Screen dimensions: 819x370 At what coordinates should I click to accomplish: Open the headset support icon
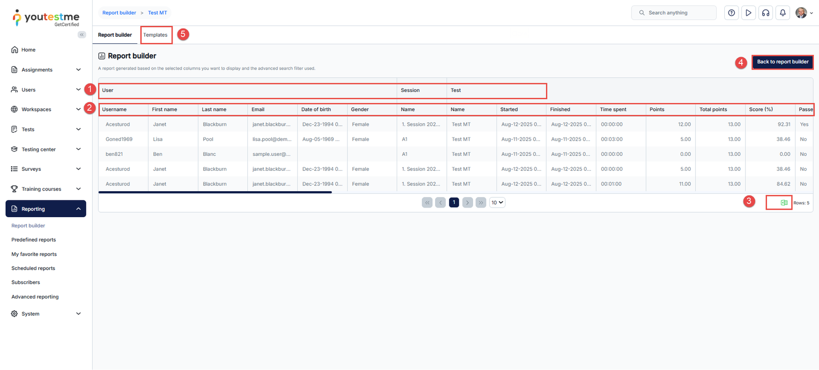coord(766,13)
